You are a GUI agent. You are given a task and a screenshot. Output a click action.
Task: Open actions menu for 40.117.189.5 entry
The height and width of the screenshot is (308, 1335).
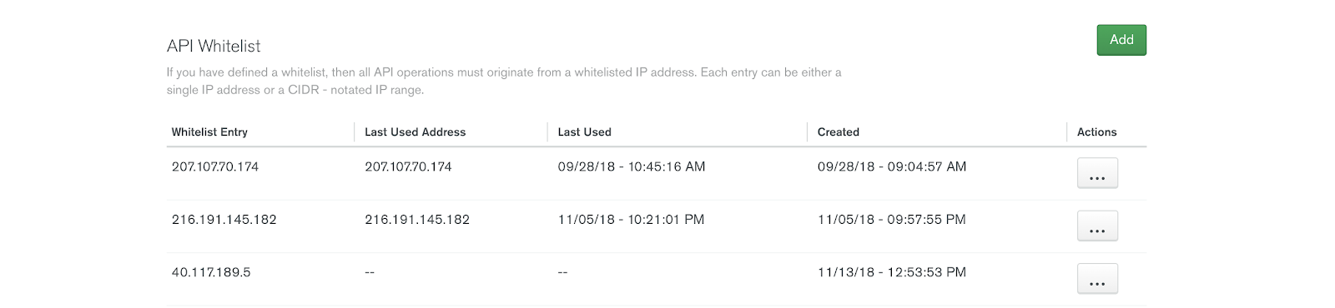coord(1097,279)
